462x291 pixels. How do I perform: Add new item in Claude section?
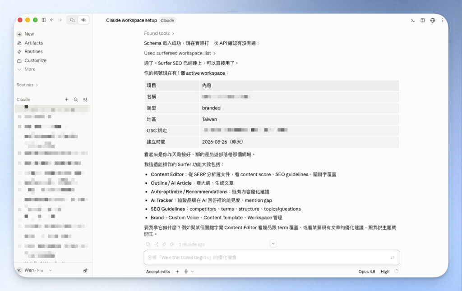67,100
